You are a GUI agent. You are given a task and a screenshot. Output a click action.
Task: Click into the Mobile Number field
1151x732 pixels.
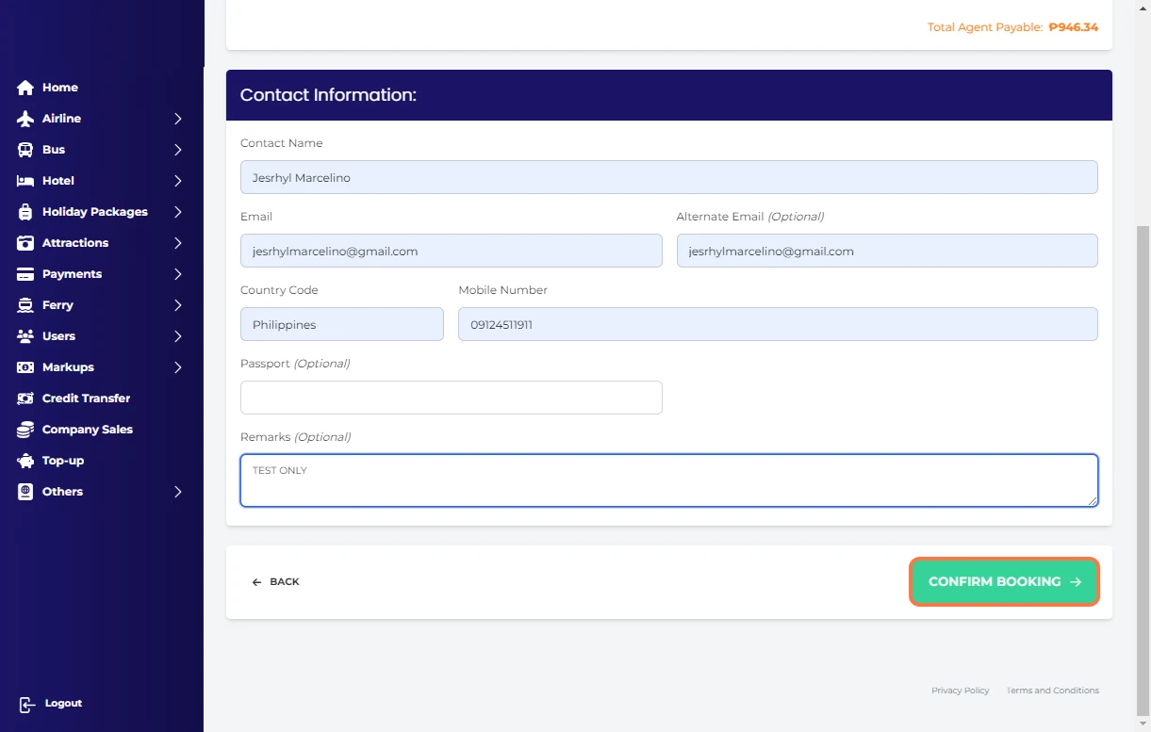click(x=777, y=324)
